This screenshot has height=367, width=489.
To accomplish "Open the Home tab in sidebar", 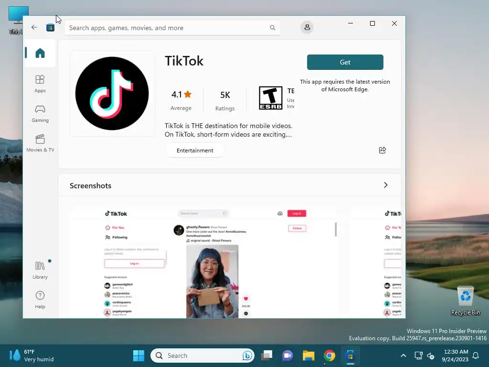I will [40, 53].
